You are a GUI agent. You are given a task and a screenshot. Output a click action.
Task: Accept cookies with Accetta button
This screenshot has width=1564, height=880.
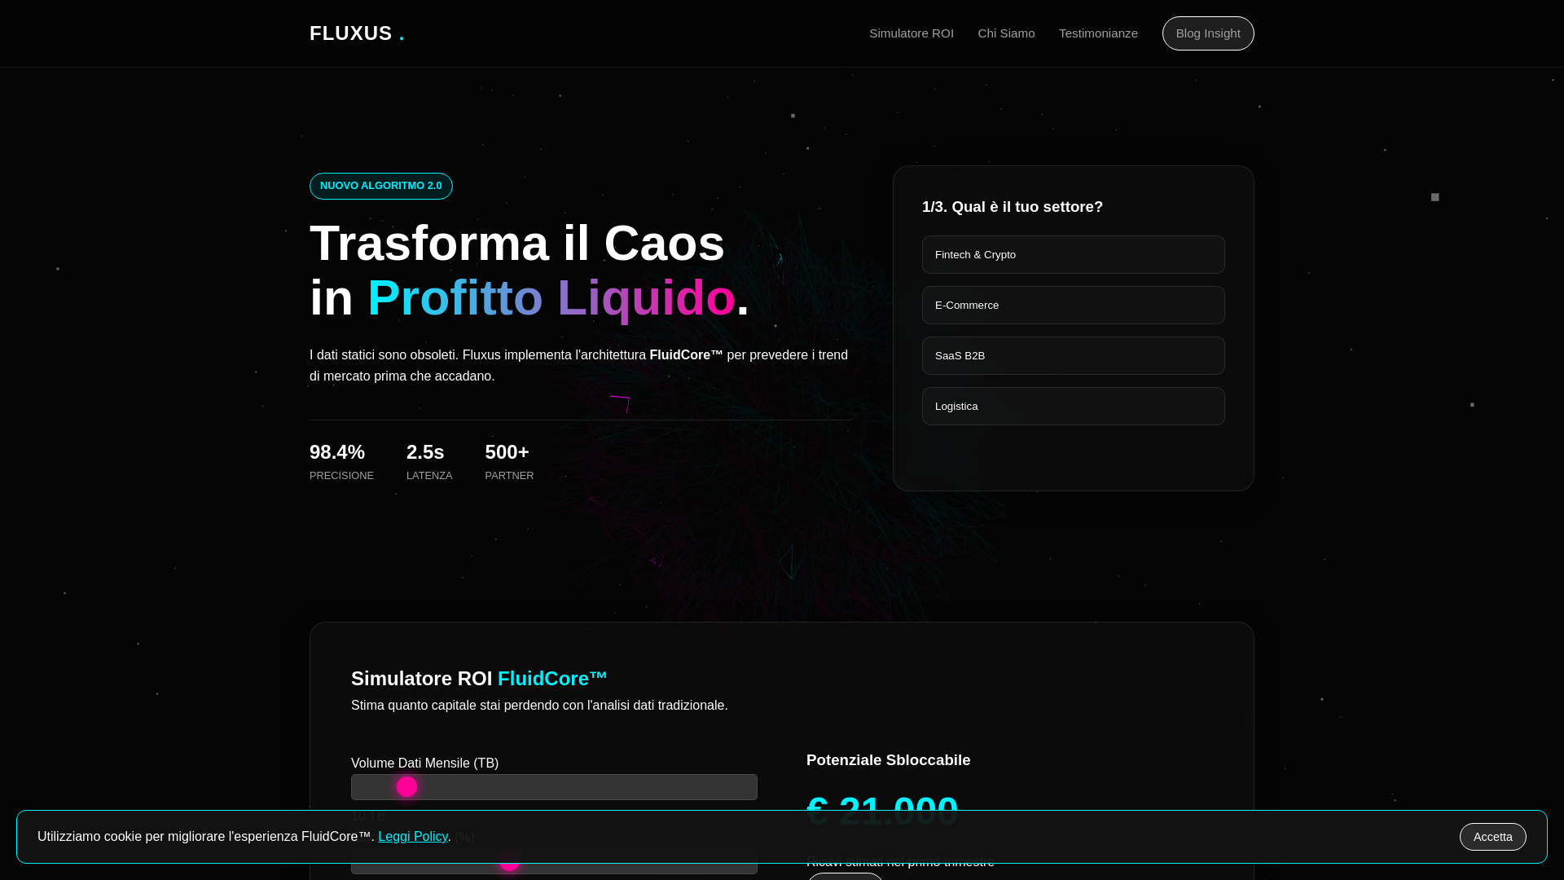pos(1492,837)
